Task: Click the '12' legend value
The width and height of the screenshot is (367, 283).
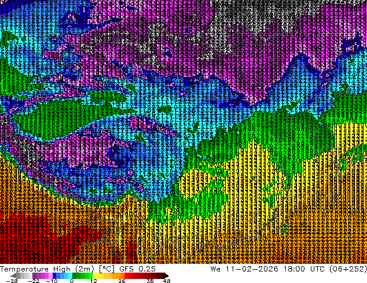Action: (x=94, y=281)
